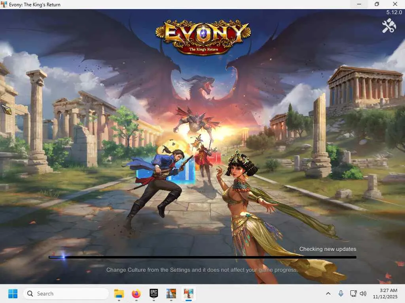Launch Firefox from the taskbar
Screen dimensions: 405x303
click(x=136, y=294)
